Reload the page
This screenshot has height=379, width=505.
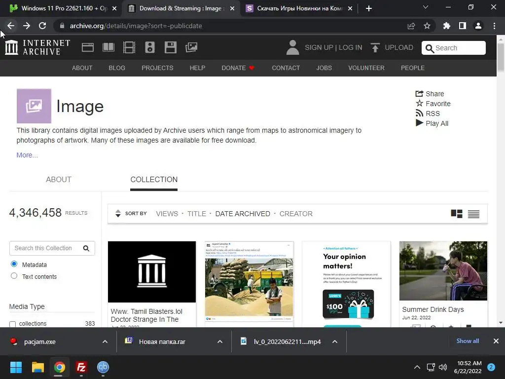point(42,26)
